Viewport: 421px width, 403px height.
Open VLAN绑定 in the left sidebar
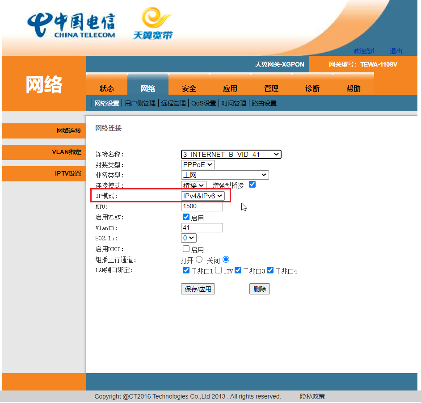(x=44, y=152)
